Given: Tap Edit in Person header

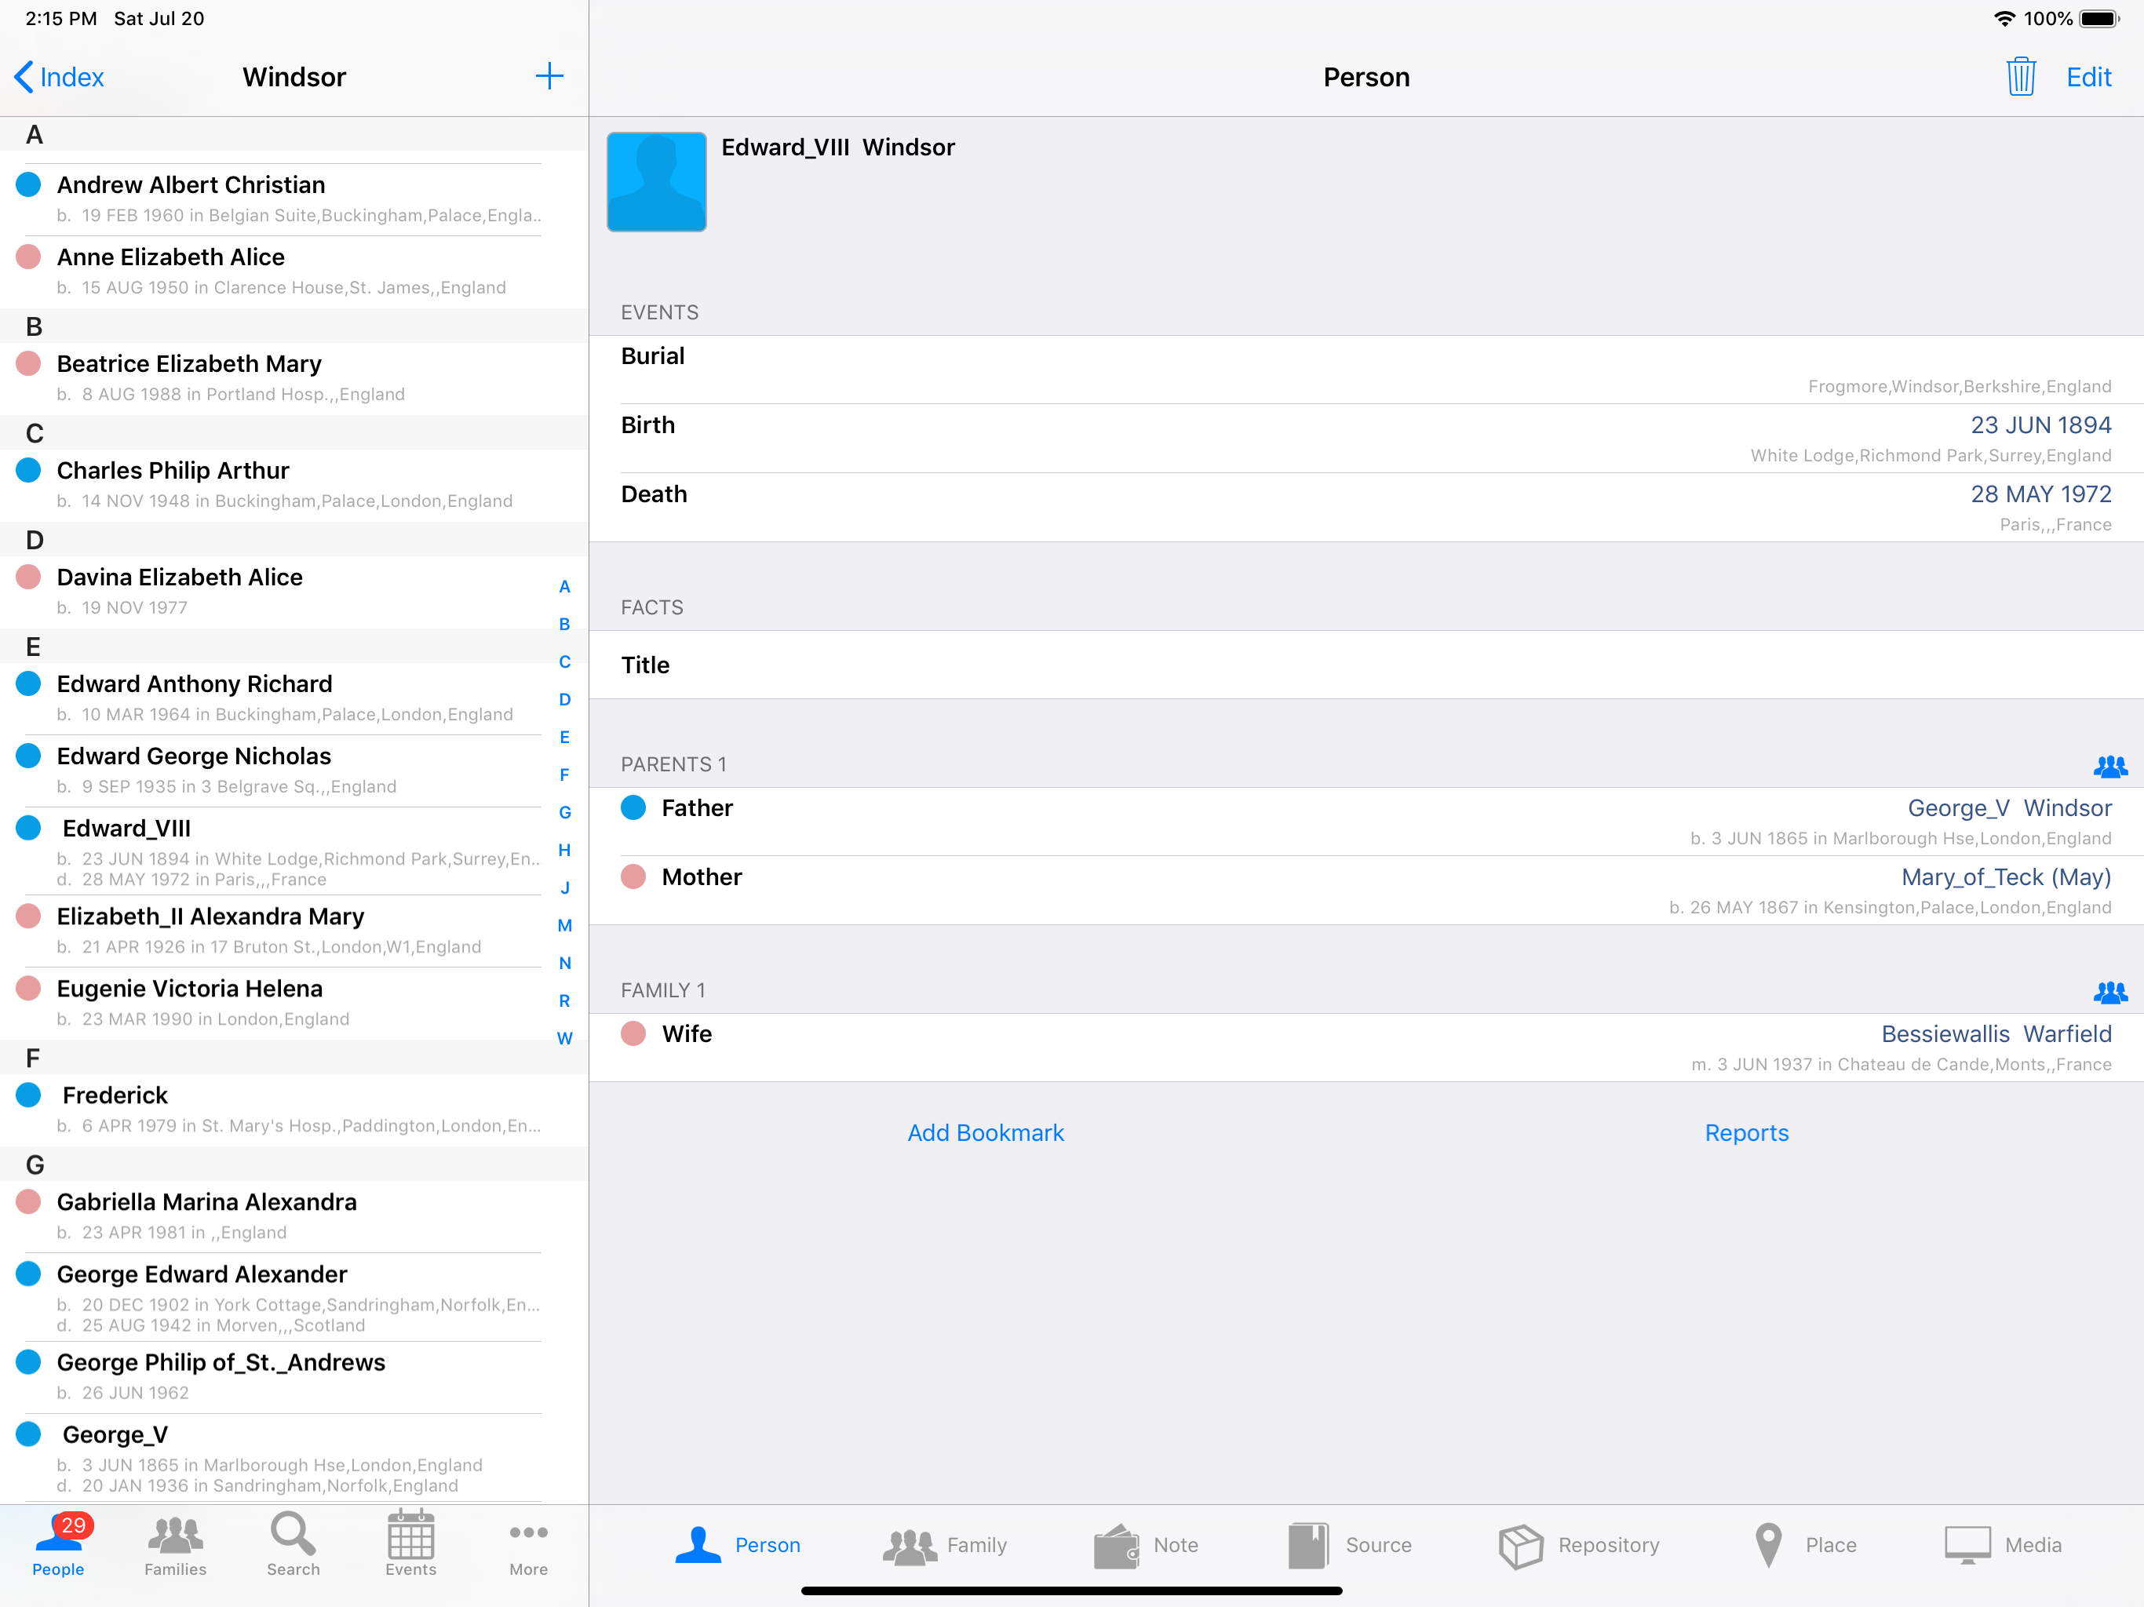Looking at the screenshot, I should [2087, 78].
